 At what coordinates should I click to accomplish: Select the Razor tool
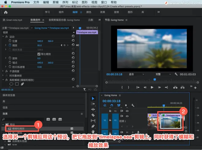[x=93, y=115]
